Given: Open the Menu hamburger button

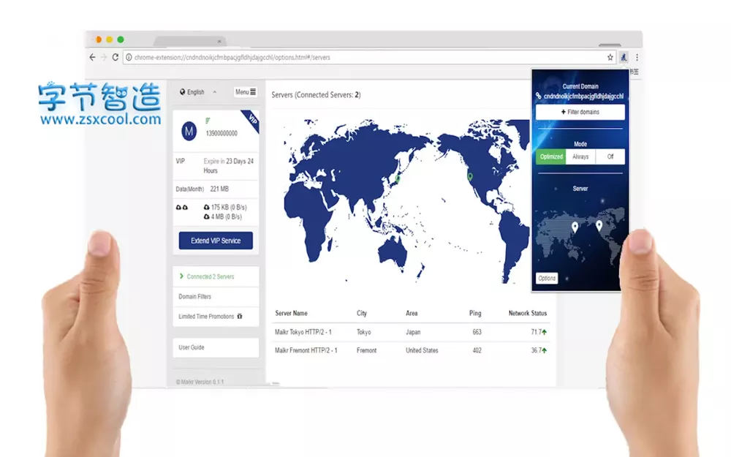Looking at the screenshot, I should click(x=245, y=92).
